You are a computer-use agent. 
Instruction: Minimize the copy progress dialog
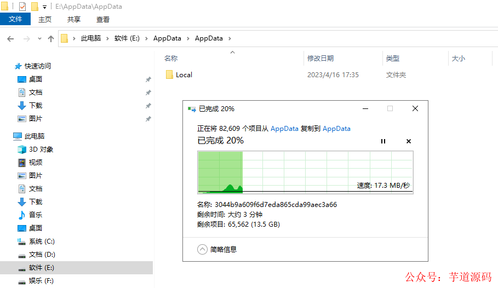click(x=365, y=108)
